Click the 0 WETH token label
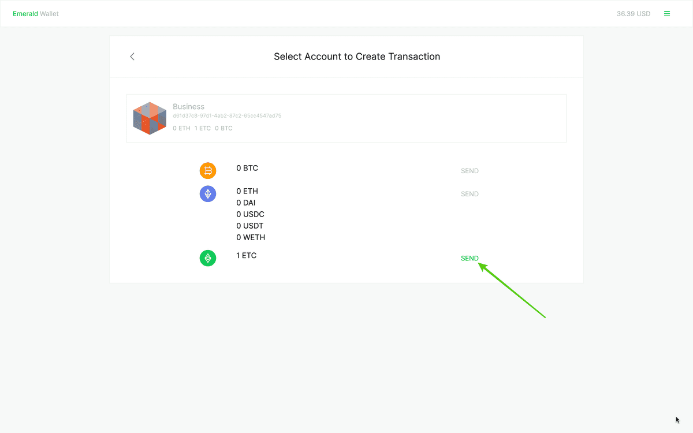Viewport: 693px width, 433px height. pyautogui.click(x=251, y=237)
